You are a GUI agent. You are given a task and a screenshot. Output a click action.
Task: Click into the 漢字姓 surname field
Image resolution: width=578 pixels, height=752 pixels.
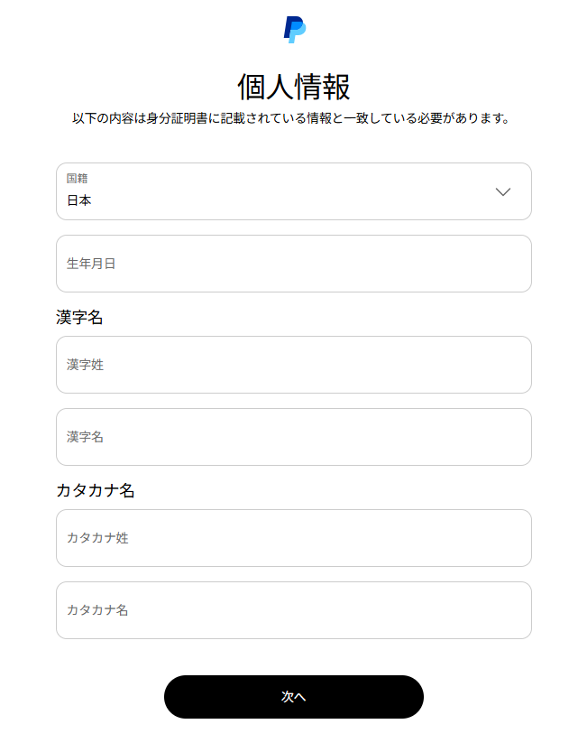[293, 365]
